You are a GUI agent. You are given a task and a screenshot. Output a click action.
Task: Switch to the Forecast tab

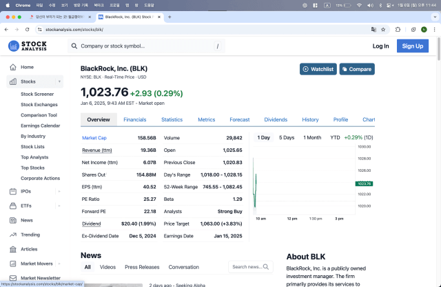[239, 120]
